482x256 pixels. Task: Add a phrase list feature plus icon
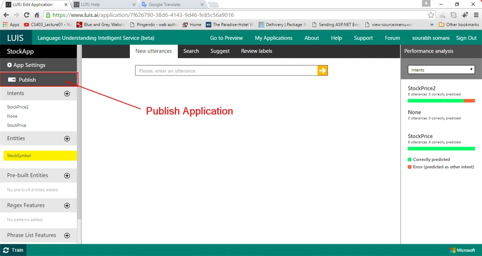67,235
